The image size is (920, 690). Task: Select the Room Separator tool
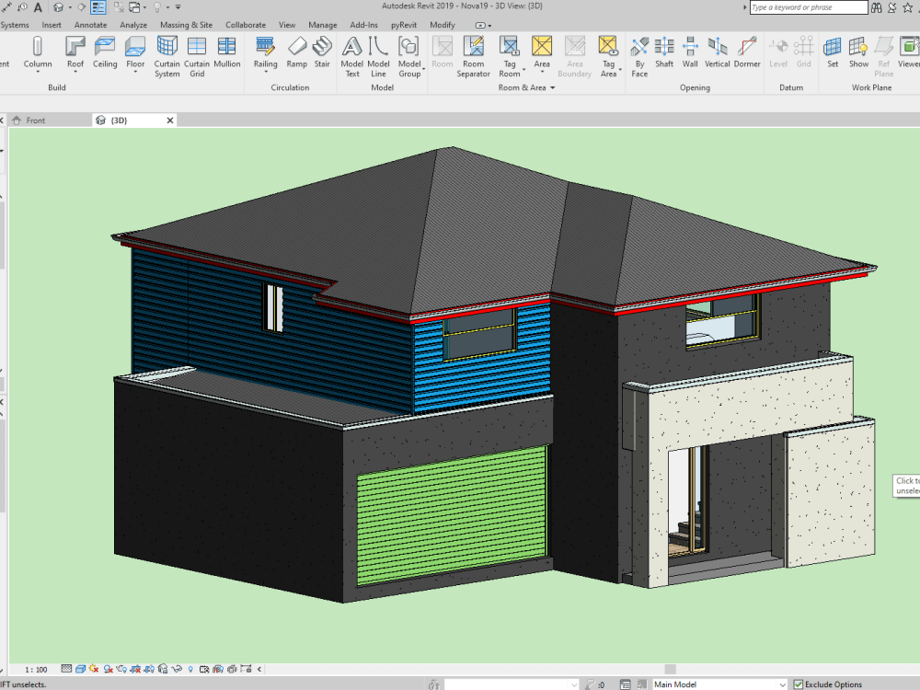[474, 57]
